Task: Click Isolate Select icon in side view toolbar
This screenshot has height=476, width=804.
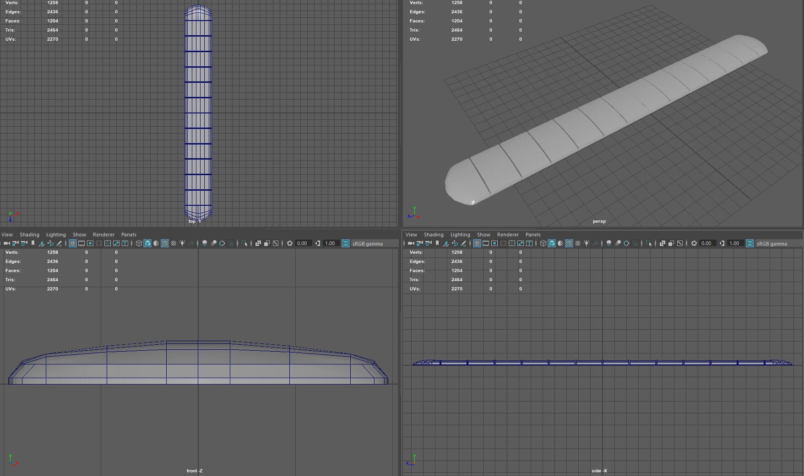Action: coord(648,243)
